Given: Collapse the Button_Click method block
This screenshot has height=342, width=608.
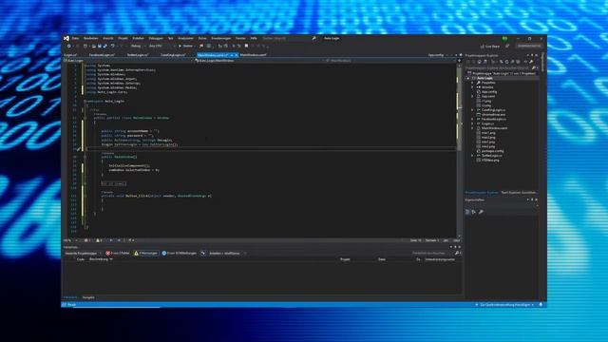Looking at the screenshot, I should (85, 196).
